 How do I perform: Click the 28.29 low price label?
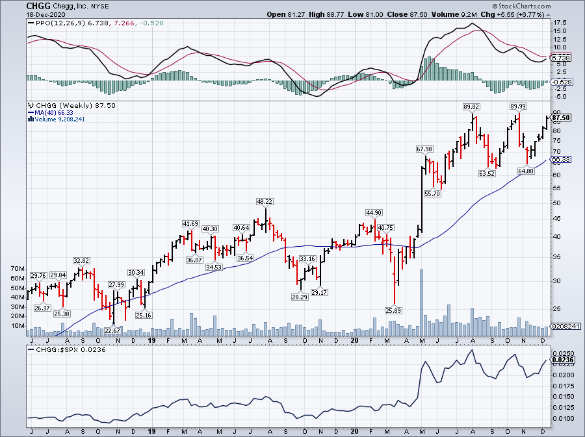point(300,297)
